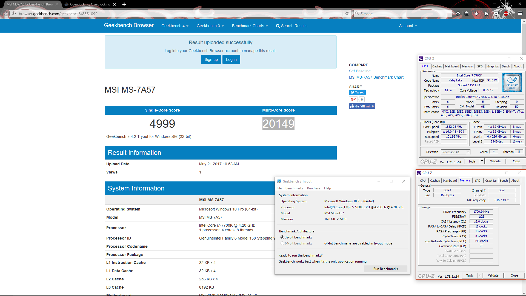Click the Google +1 share button
Screen dimensions: 526x296
354,99
